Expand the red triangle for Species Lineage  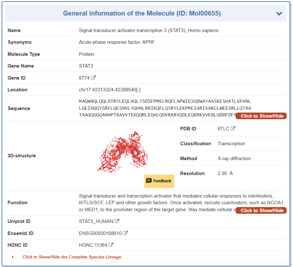coord(13,257)
